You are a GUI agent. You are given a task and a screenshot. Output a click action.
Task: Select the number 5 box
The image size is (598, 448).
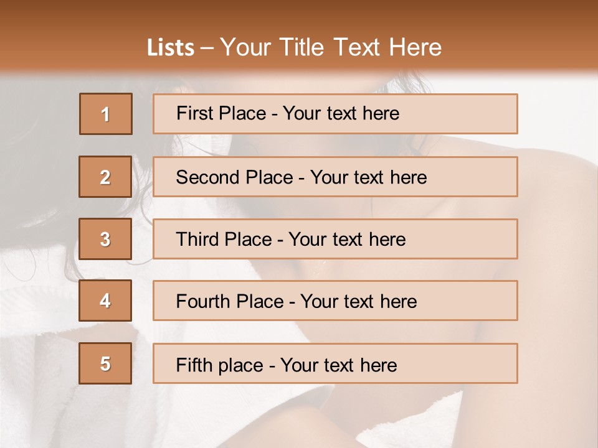coord(106,363)
